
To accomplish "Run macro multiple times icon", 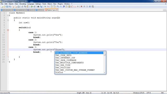I will point(90,7).
